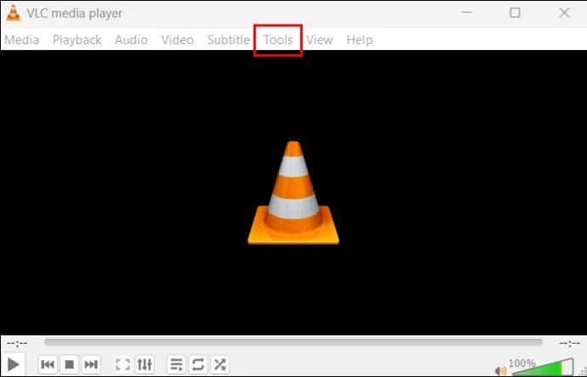This screenshot has height=377, width=587.
Task: Close the VLC media player window
Action: pos(564,13)
